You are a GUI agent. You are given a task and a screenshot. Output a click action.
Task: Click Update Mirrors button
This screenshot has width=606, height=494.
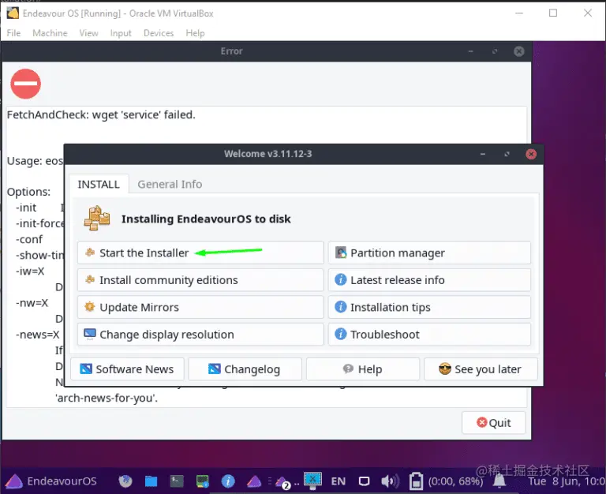click(x=200, y=307)
